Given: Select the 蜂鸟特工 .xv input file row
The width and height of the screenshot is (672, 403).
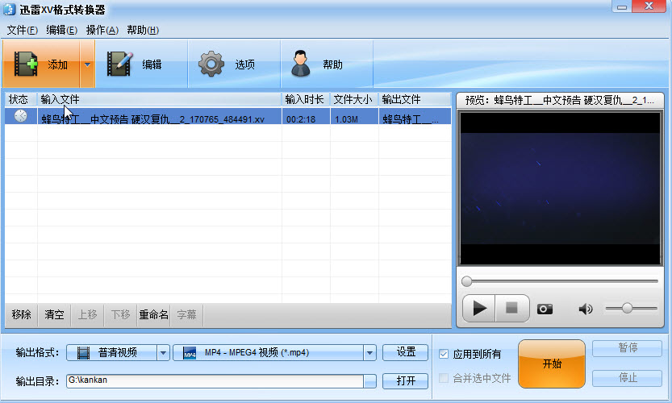Looking at the screenshot, I should [228, 117].
